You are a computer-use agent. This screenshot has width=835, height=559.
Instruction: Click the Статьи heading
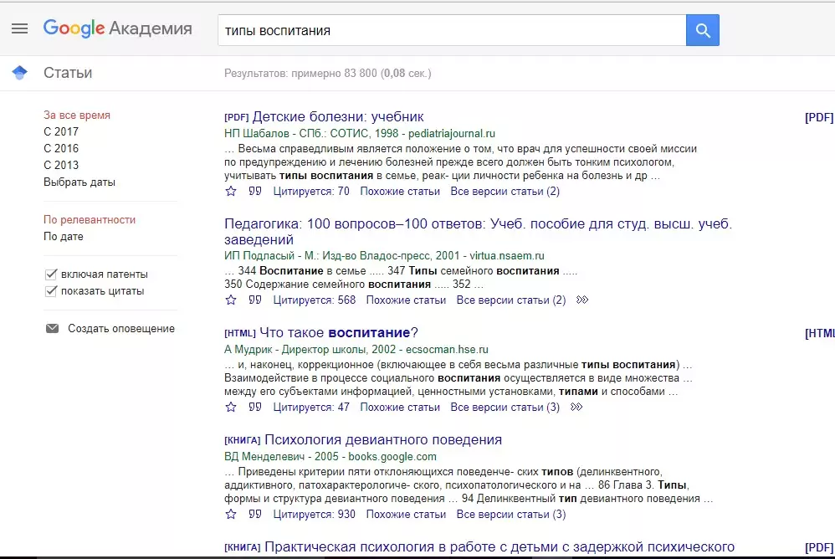pos(68,73)
